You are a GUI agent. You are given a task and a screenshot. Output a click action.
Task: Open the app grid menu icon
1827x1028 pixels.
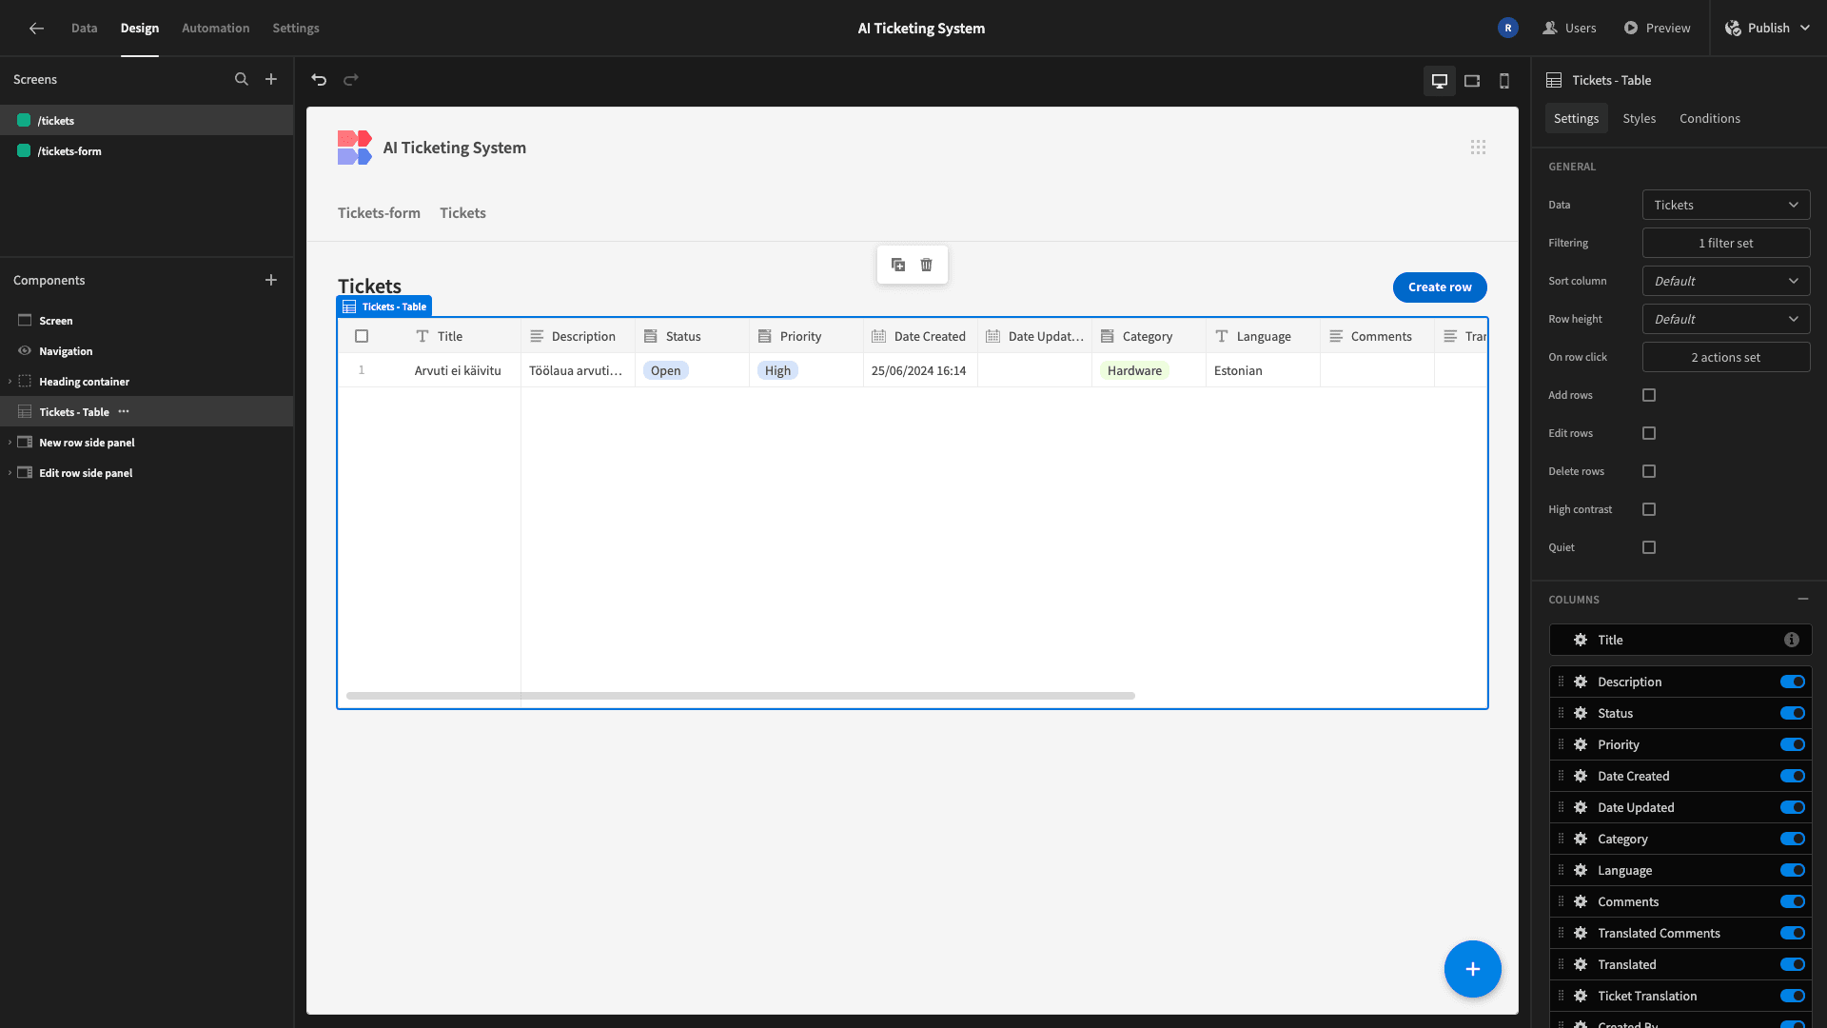pyautogui.click(x=1478, y=148)
